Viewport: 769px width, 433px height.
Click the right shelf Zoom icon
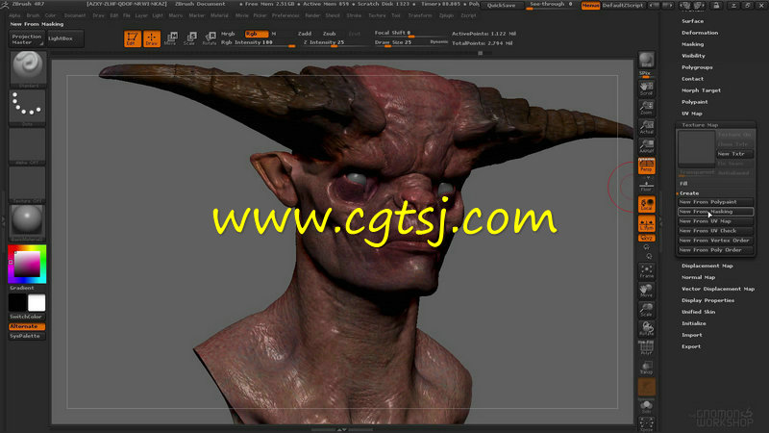click(646, 108)
